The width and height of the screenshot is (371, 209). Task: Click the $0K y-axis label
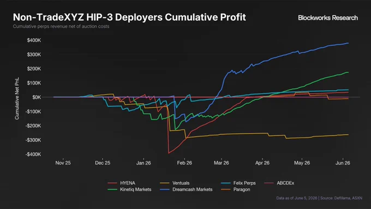pos(37,97)
